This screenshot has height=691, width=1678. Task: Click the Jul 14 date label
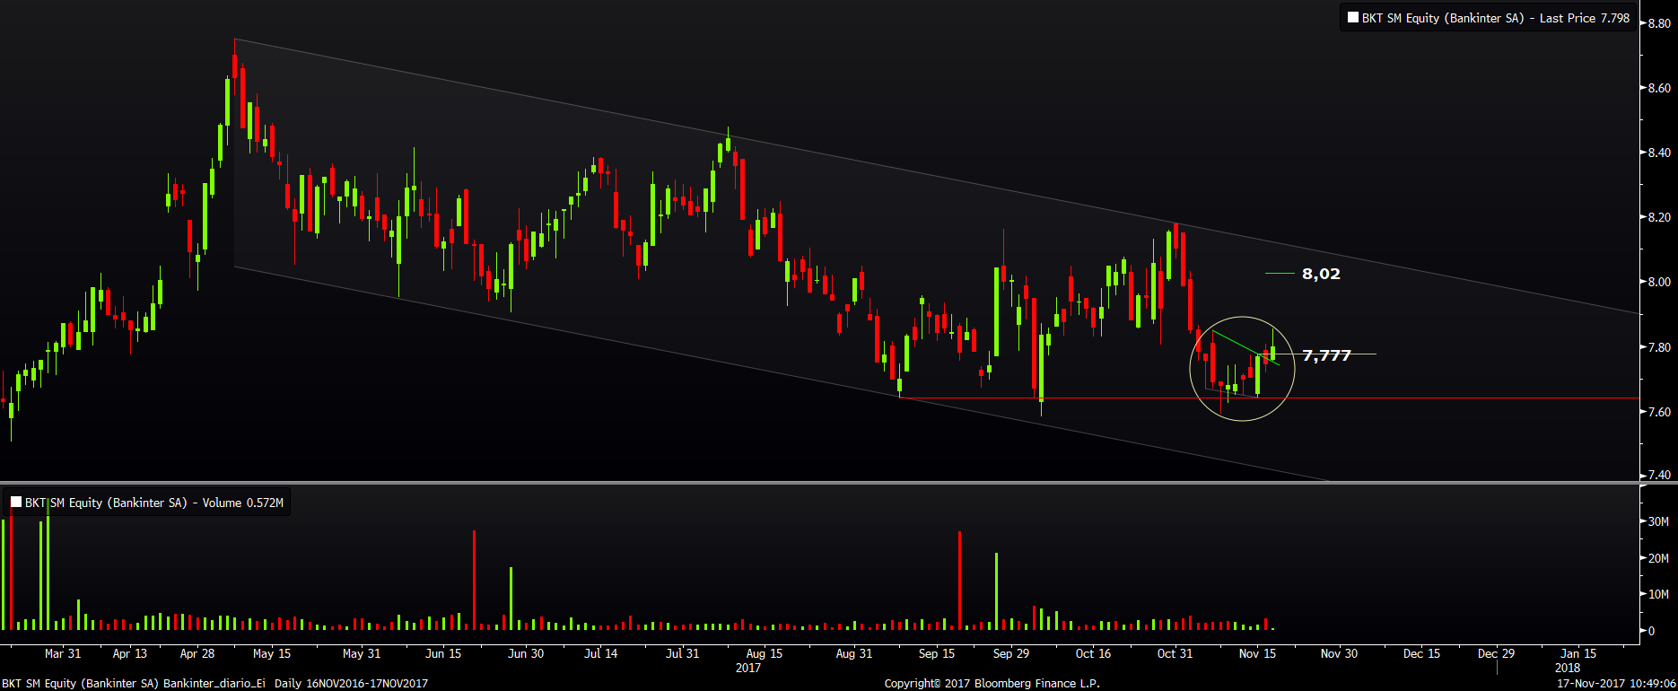point(601,653)
